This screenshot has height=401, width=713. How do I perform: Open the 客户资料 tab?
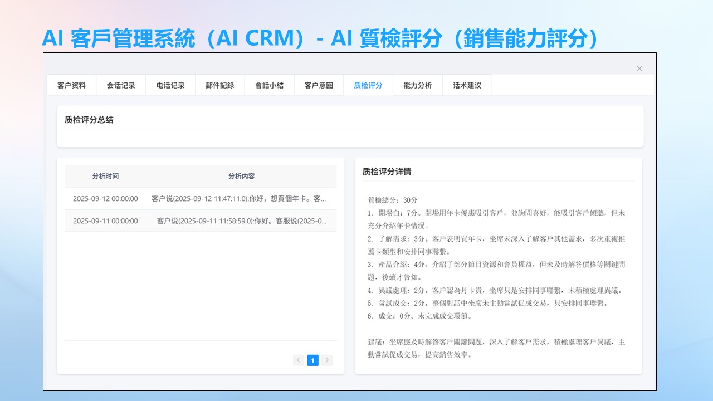(x=71, y=85)
